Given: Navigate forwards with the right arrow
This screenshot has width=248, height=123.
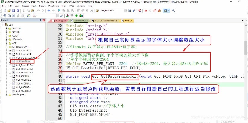Looking at the screenshot, I should [53, 11].
